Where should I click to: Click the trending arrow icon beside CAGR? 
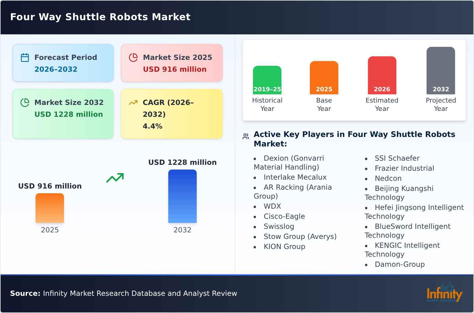click(133, 103)
